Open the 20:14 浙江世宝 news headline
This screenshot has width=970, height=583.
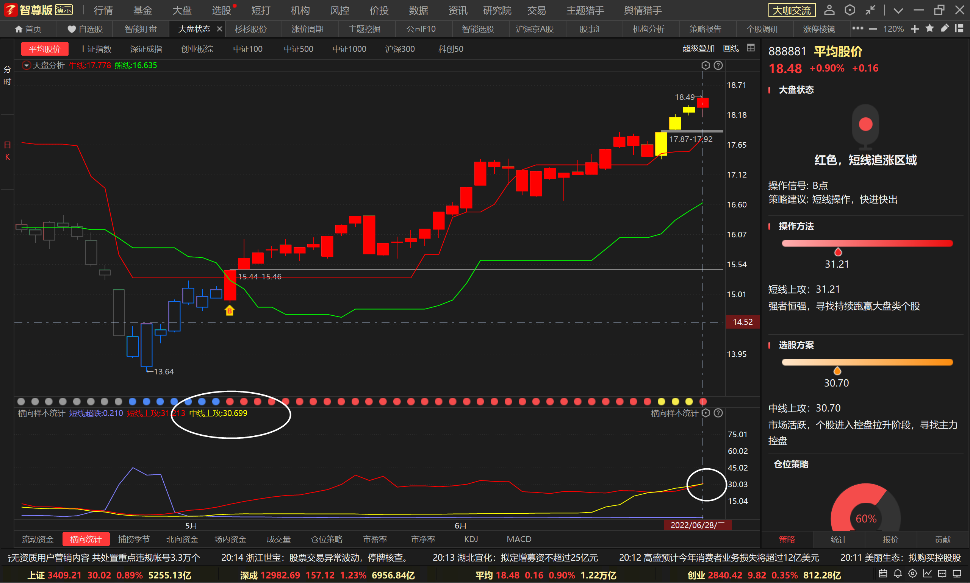point(317,558)
